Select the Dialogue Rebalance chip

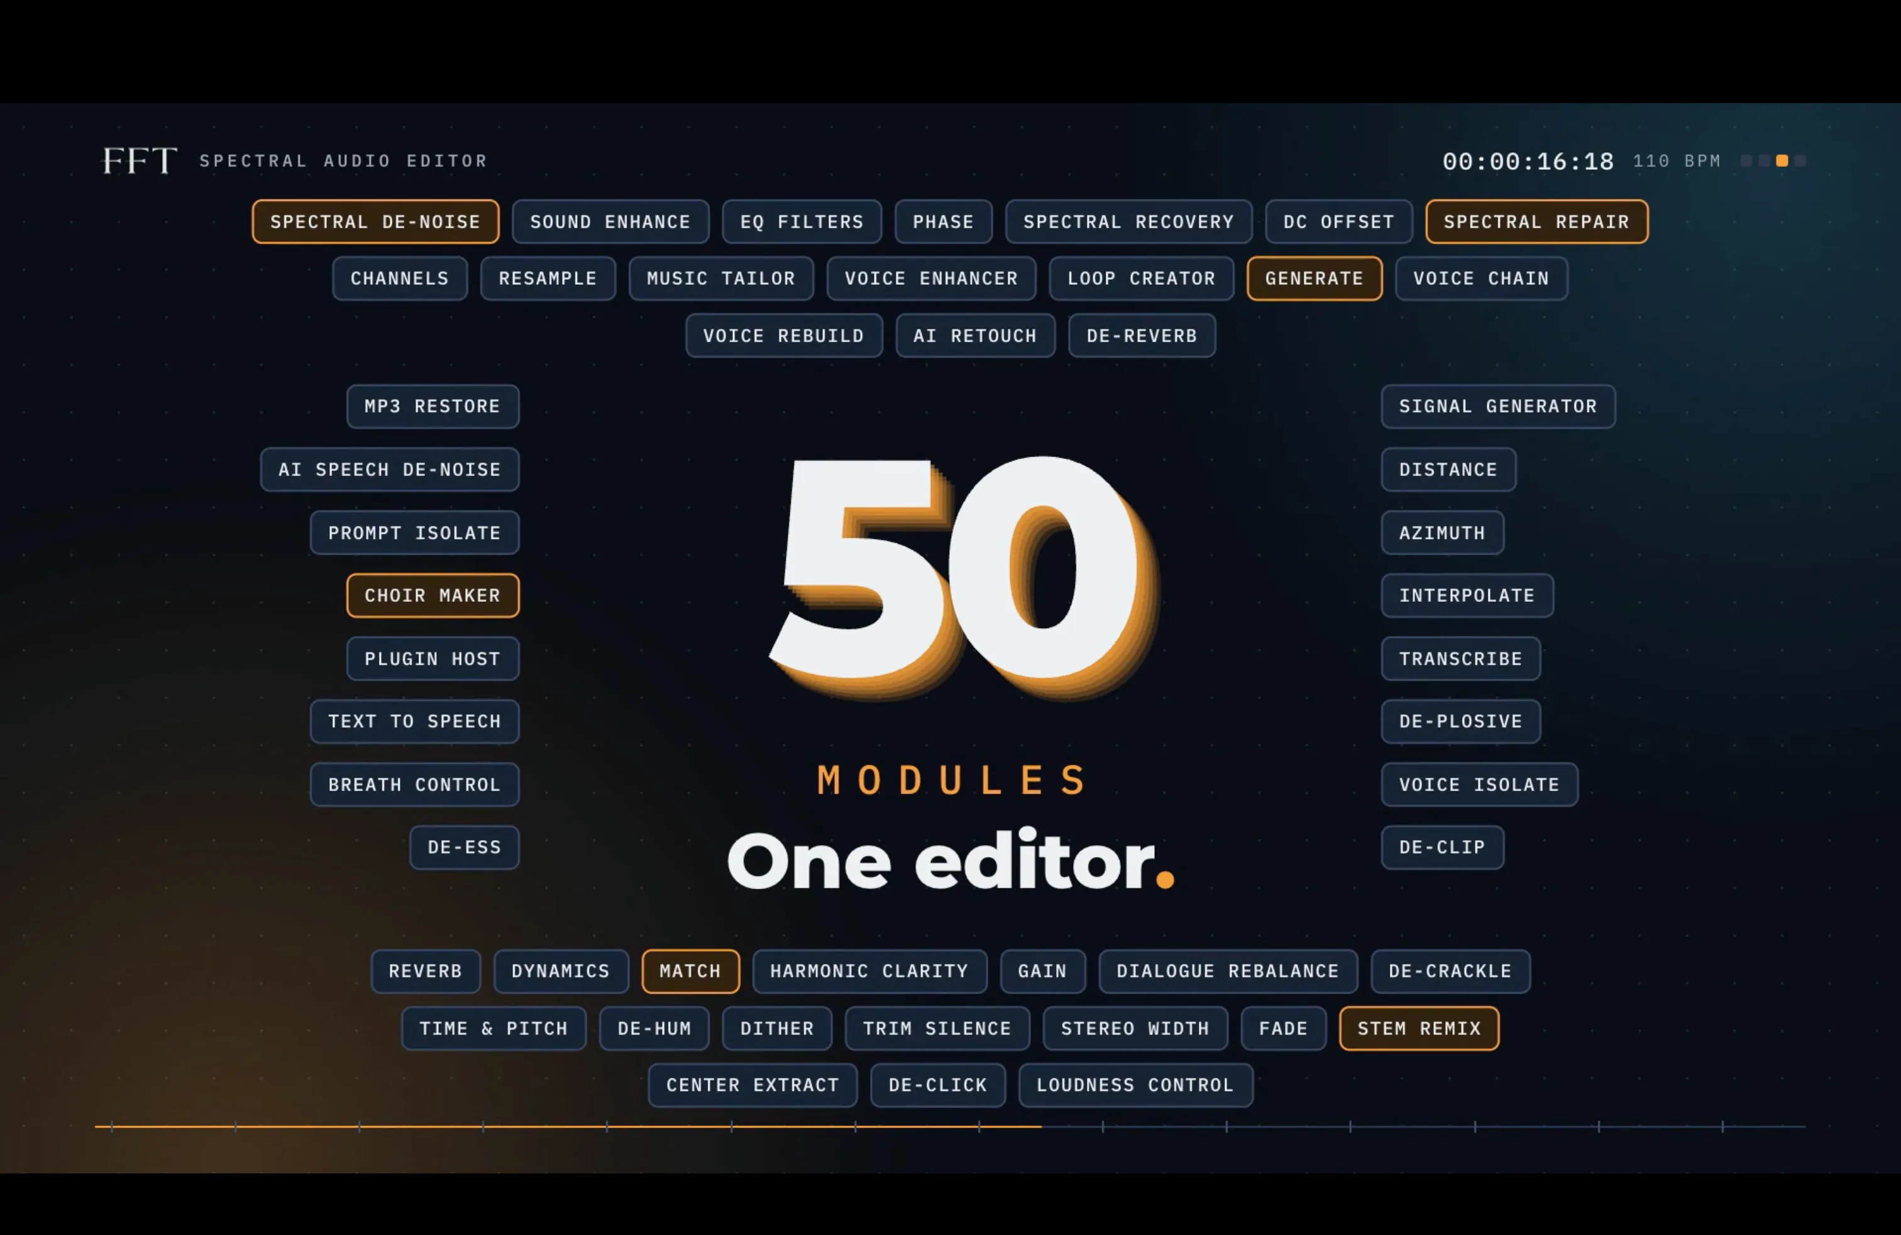[x=1228, y=971]
